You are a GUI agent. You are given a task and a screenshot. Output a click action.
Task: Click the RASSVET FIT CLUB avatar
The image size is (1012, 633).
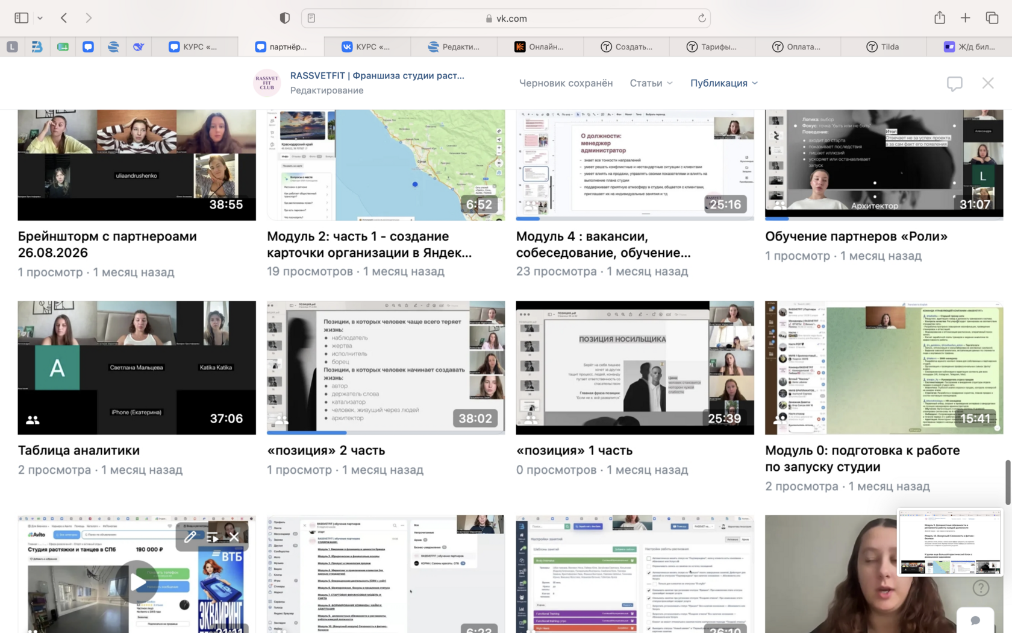point(267,83)
